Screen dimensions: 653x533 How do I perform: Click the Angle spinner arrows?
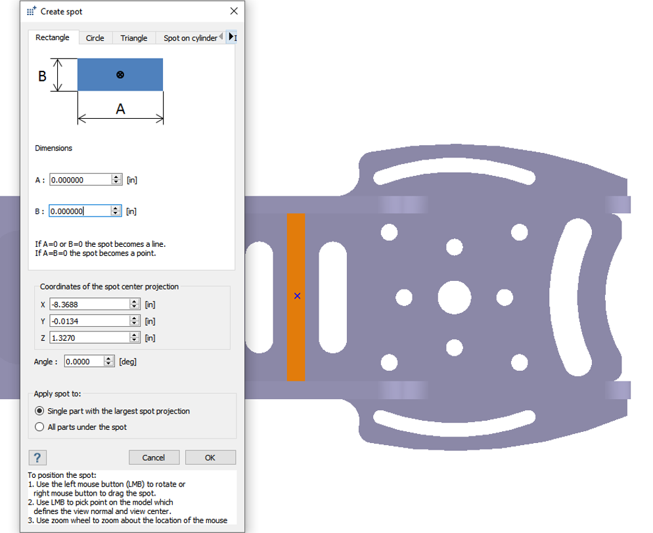click(x=108, y=361)
